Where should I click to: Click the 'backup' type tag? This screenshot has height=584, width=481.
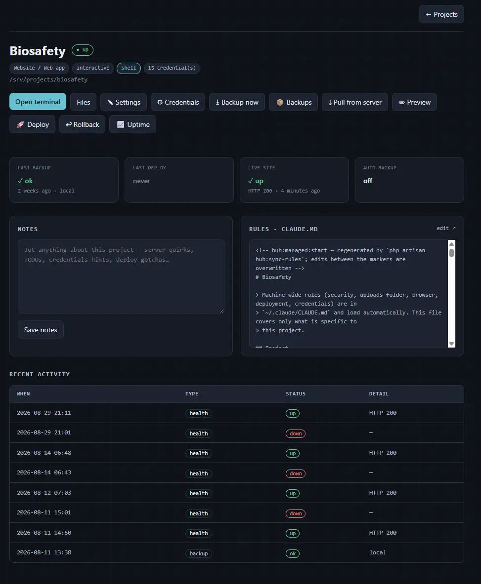pos(199,553)
